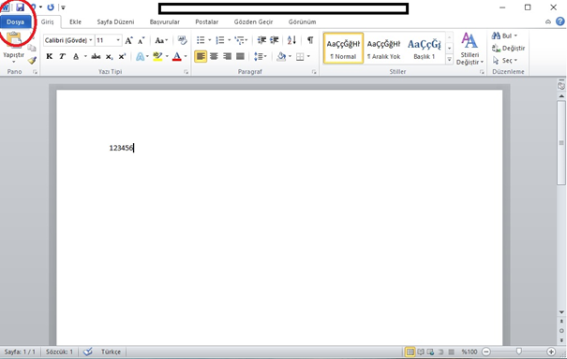The image size is (567, 359).
Task: Click the Türkçe language indicator
Action: (111, 352)
